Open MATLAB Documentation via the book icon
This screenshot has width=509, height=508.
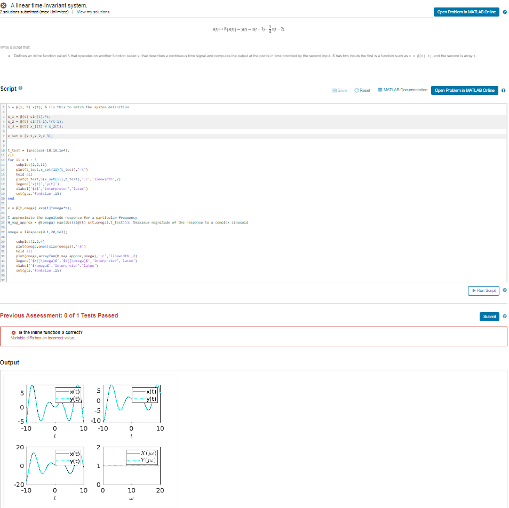tap(380, 90)
